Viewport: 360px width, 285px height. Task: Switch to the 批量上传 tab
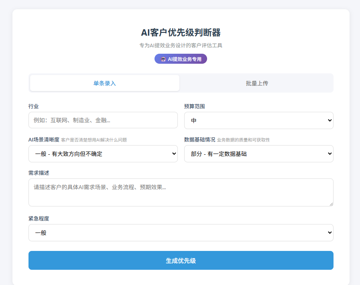[256, 83]
